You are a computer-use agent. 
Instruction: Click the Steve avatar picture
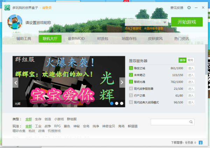coord(15,22)
